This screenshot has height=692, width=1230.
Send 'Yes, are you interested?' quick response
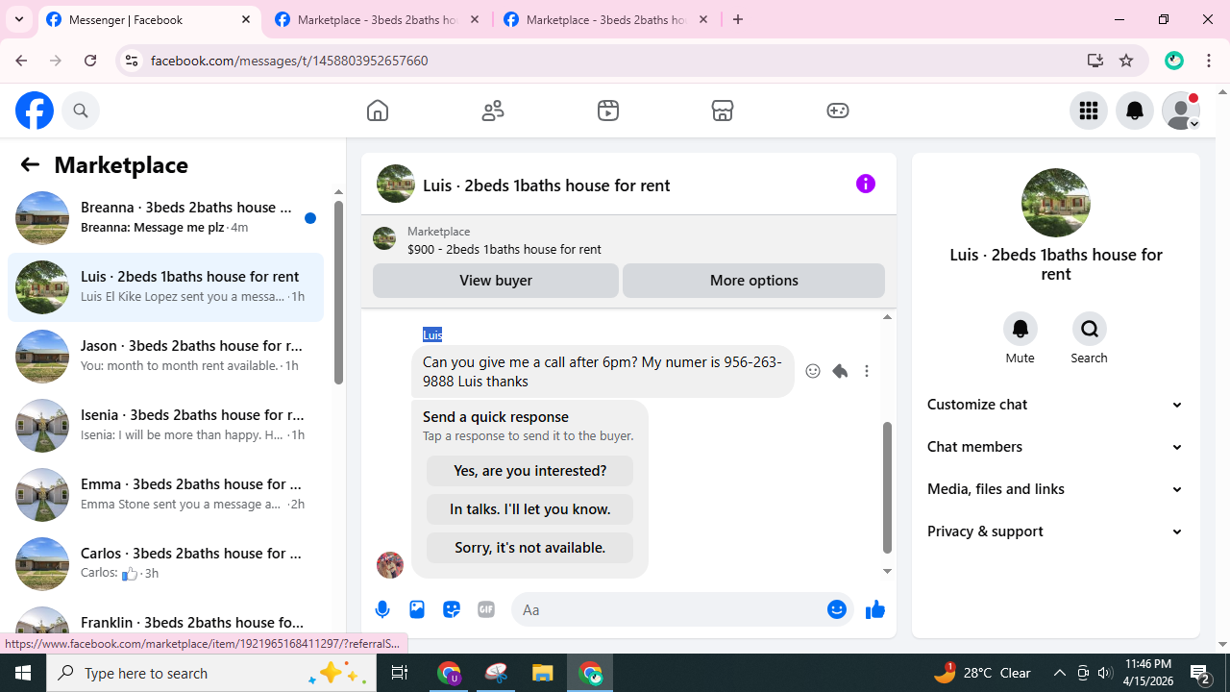(x=529, y=471)
